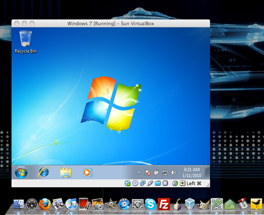Click the power plug tray icon
Viewport: 264px width, 215px height.
click(156, 173)
